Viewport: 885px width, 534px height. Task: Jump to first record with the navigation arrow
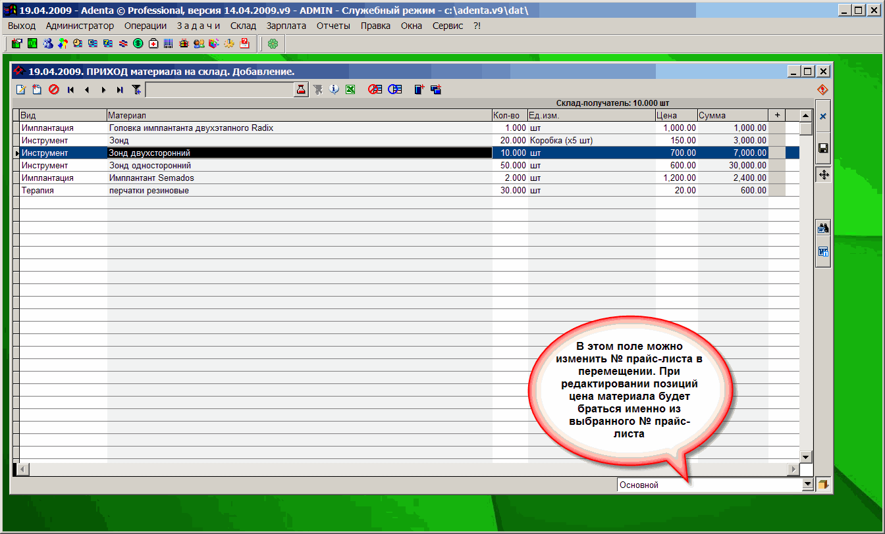[70, 89]
